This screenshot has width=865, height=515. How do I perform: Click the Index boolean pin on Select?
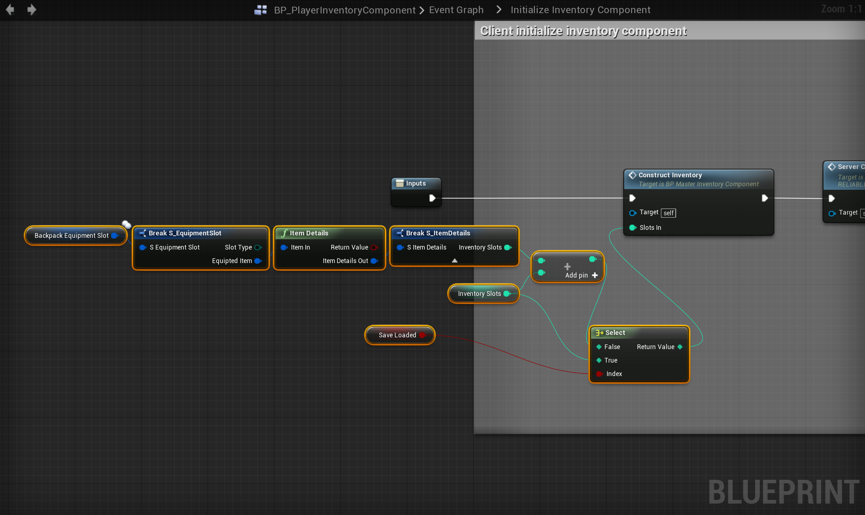599,374
